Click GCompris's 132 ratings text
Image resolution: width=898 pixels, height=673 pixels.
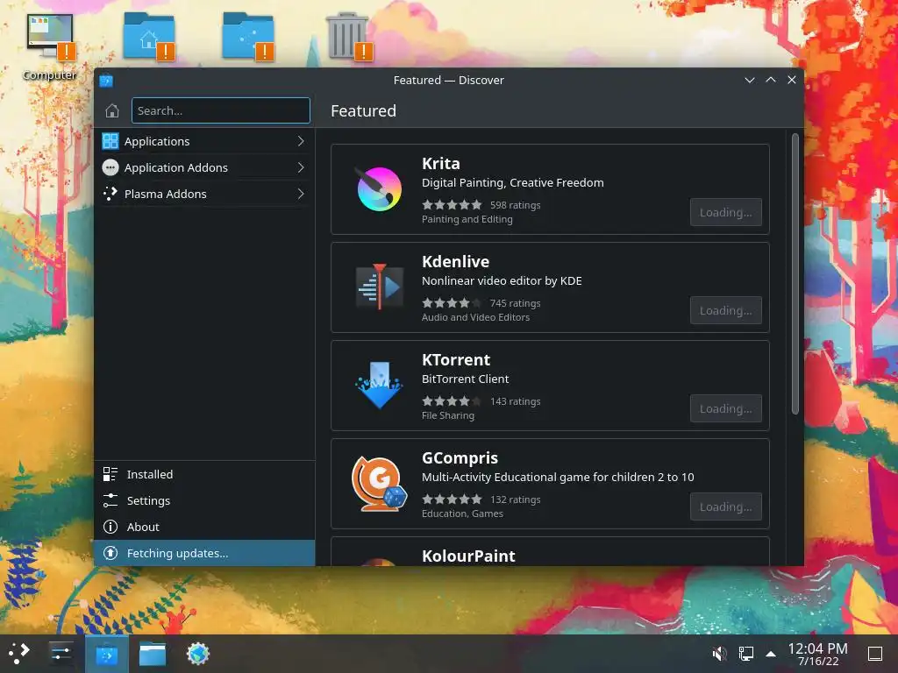pyautogui.click(x=515, y=499)
